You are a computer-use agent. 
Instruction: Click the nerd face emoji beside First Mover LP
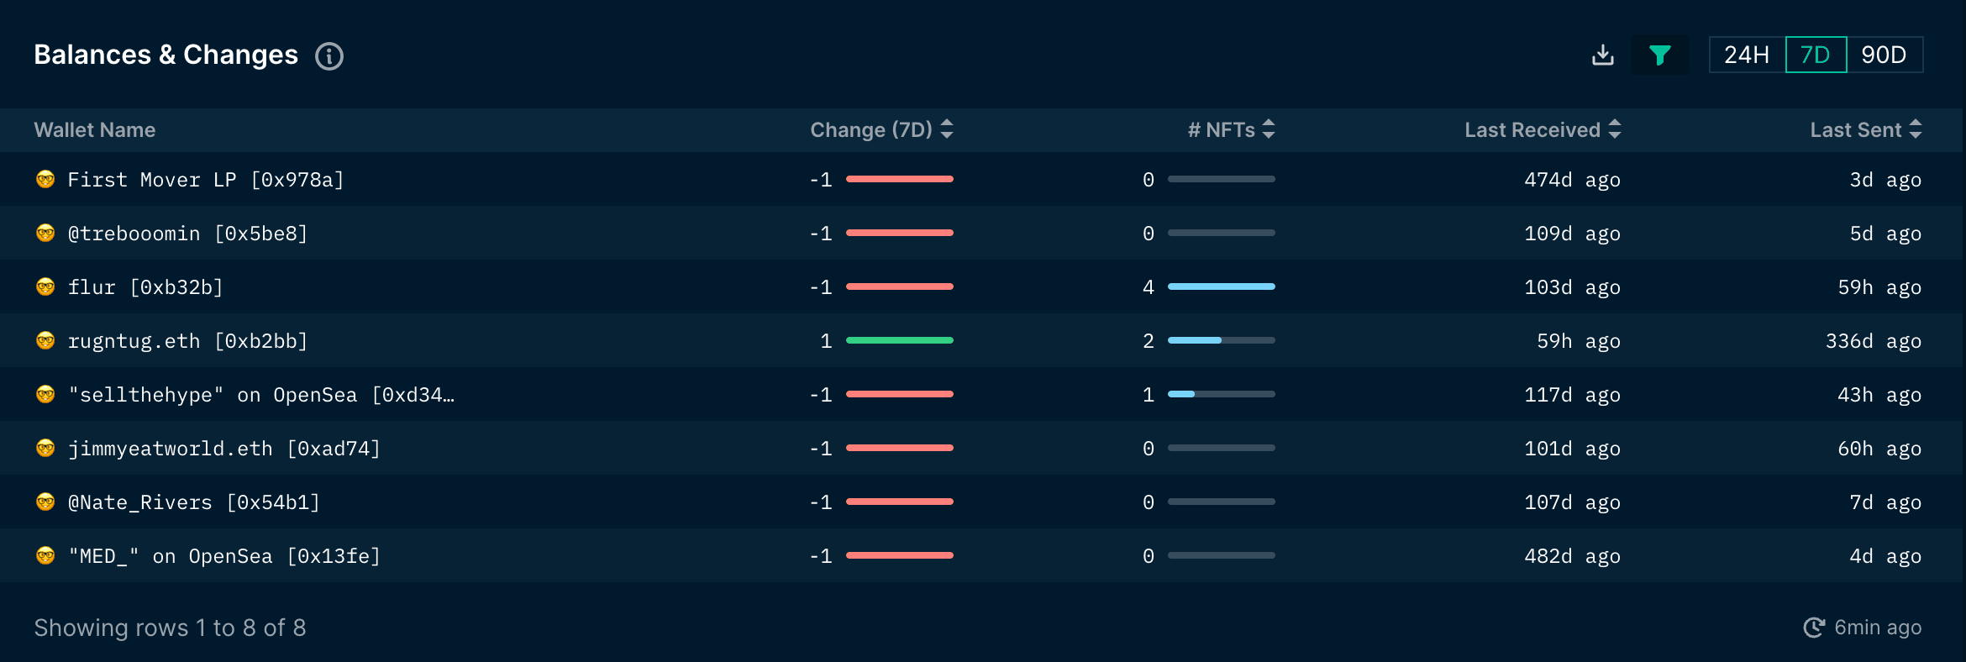point(46,179)
